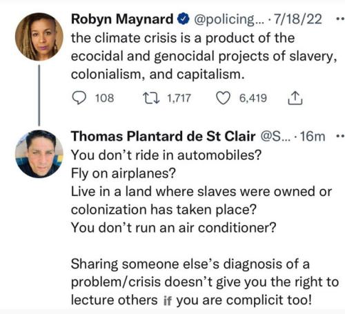Viewport: 345px width, 314px height.
Task: Open the share upload icon
Action: coord(295,98)
